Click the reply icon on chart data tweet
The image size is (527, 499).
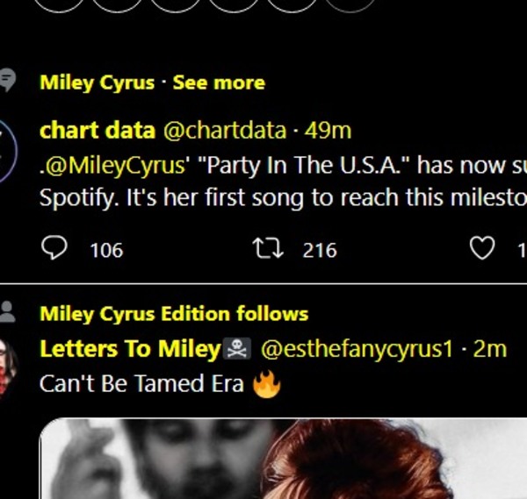54,250
